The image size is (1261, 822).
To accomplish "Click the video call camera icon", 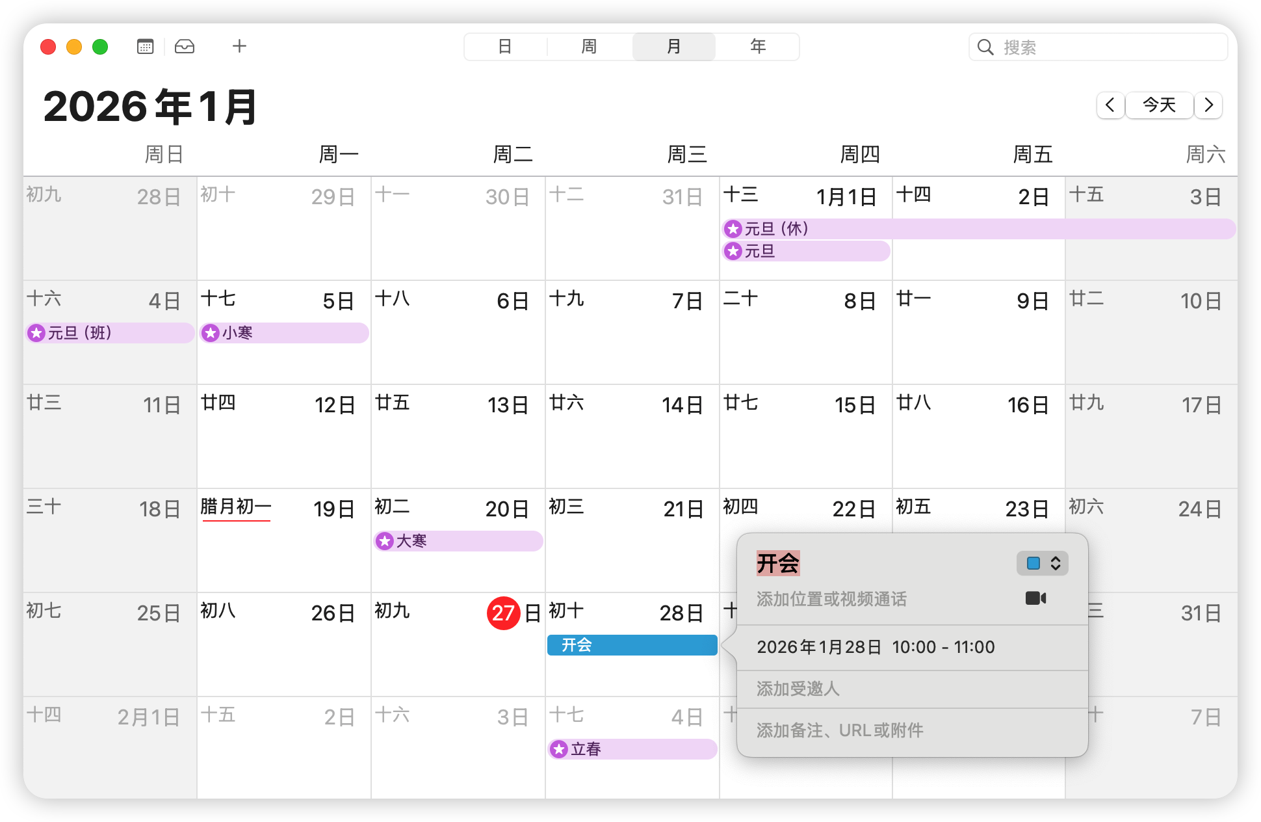I will pos(1035,598).
